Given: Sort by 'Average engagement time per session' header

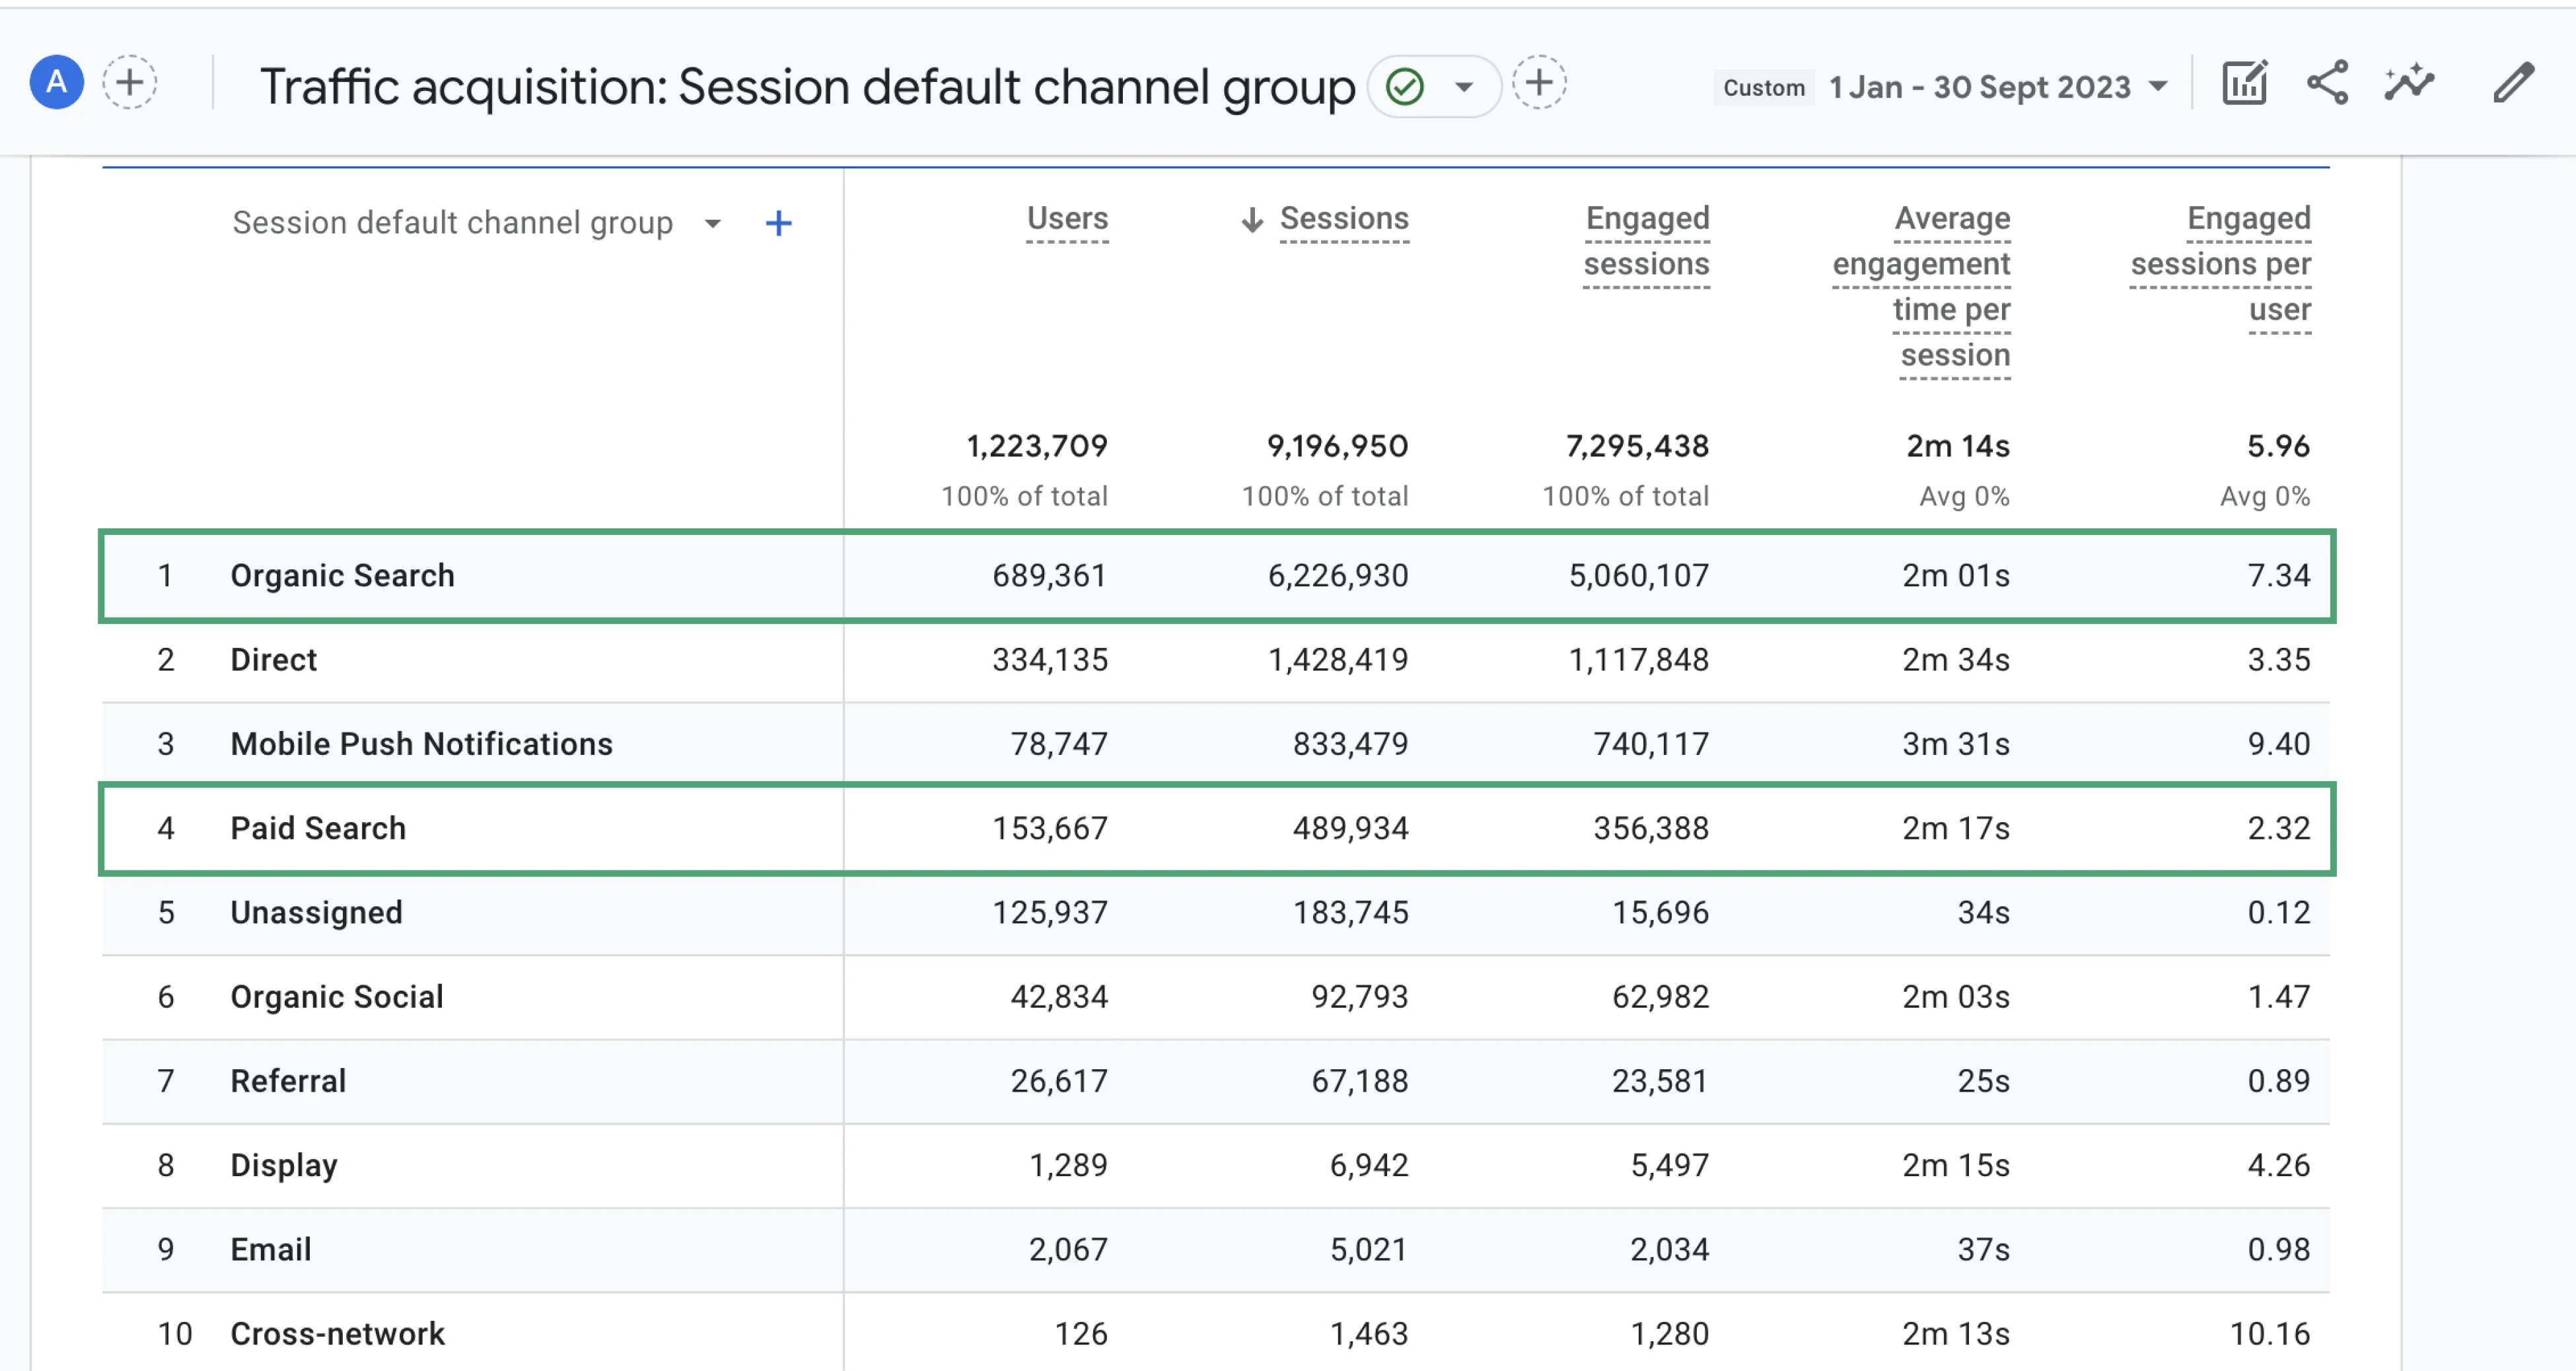Looking at the screenshot, I should [1921, 288].
